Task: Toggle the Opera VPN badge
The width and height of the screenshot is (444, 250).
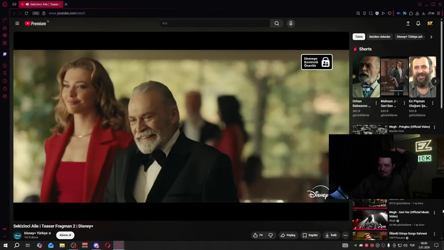Action: point(36,13)
